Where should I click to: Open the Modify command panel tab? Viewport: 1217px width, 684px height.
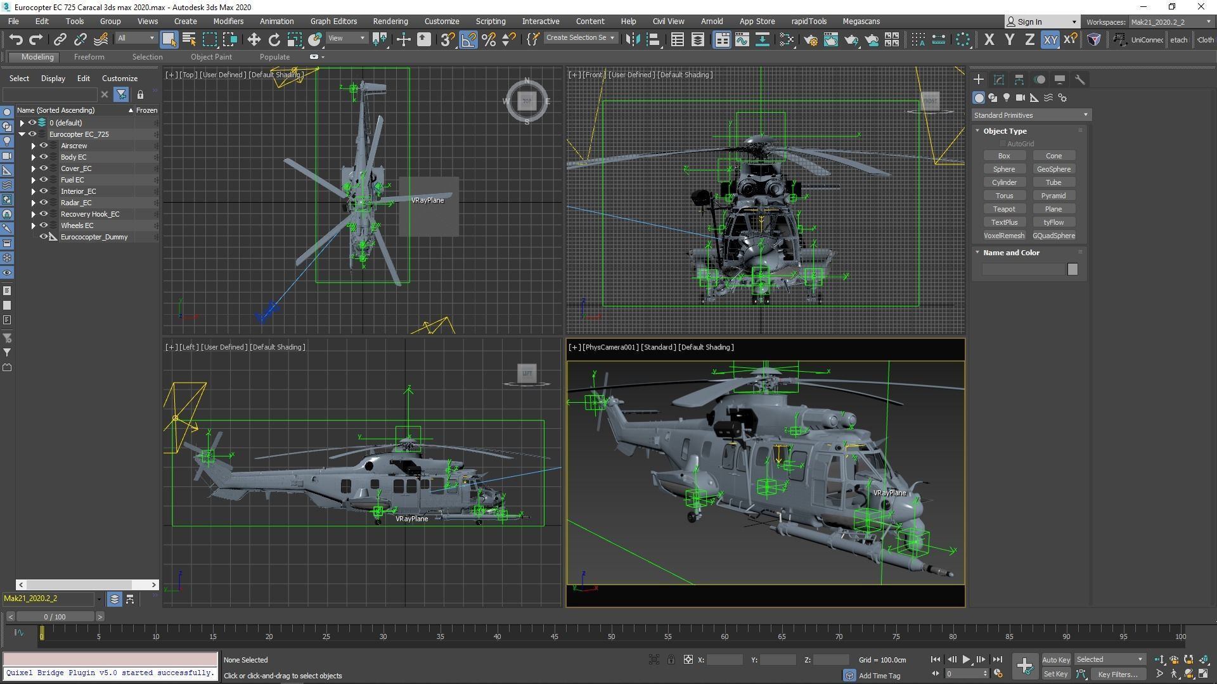click(999, 80)
